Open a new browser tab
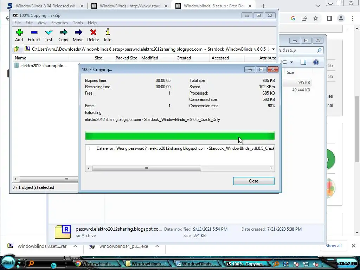This screenshot has width=360, height=270. pyautogui.click(x=263, y=6)
